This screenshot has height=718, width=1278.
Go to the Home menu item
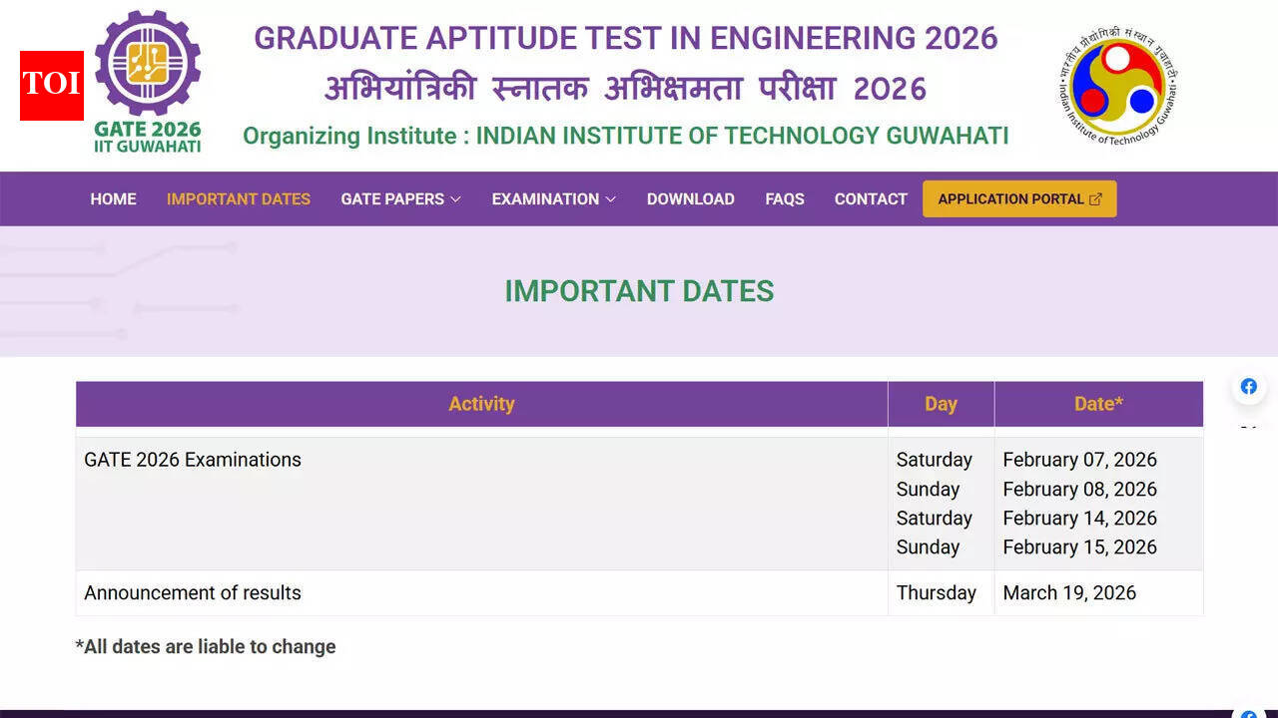coord(113,199)
